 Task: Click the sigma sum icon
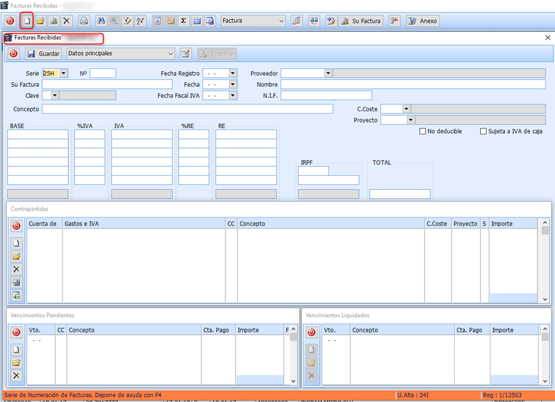(184, 21)
